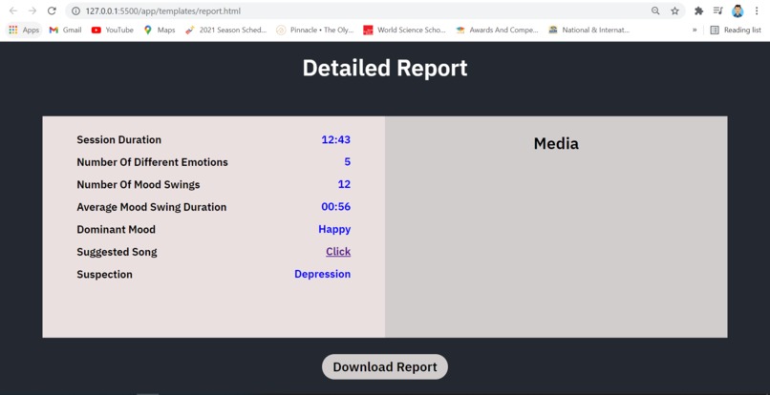Click the Suspection label
770x395 pixels.
[x=104, y=274]
